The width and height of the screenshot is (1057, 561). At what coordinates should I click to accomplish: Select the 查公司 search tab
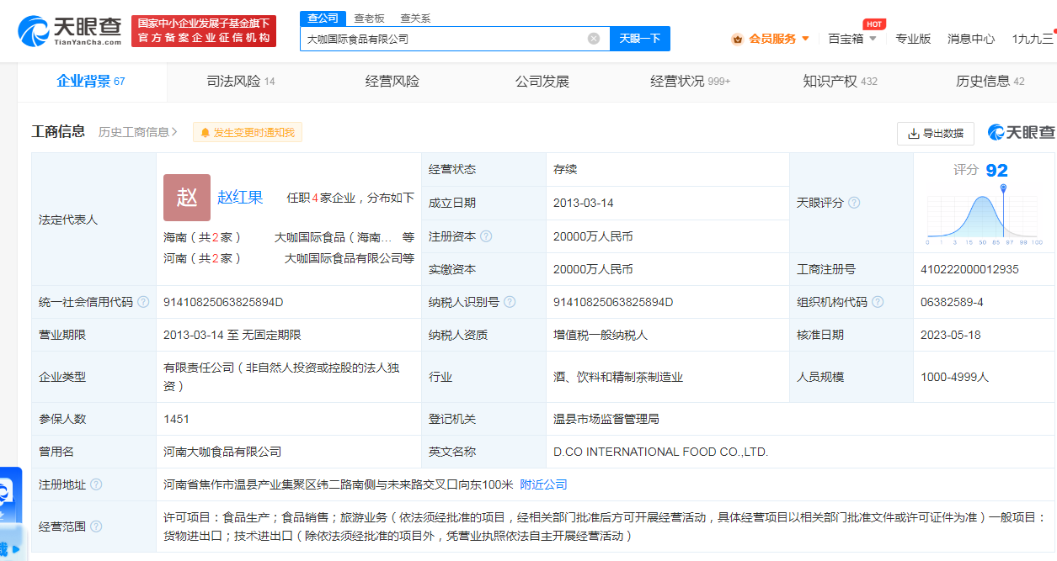click(x=323, y=19)
